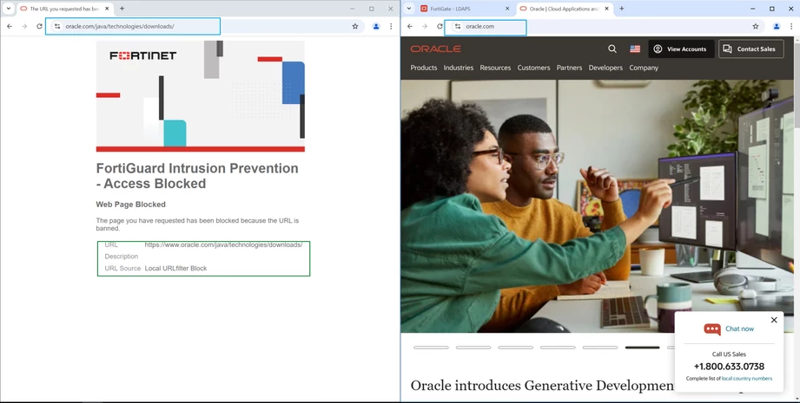This screenshot has width=800, height=403.
Task: Open the Company menu
Action: [644, 68]
